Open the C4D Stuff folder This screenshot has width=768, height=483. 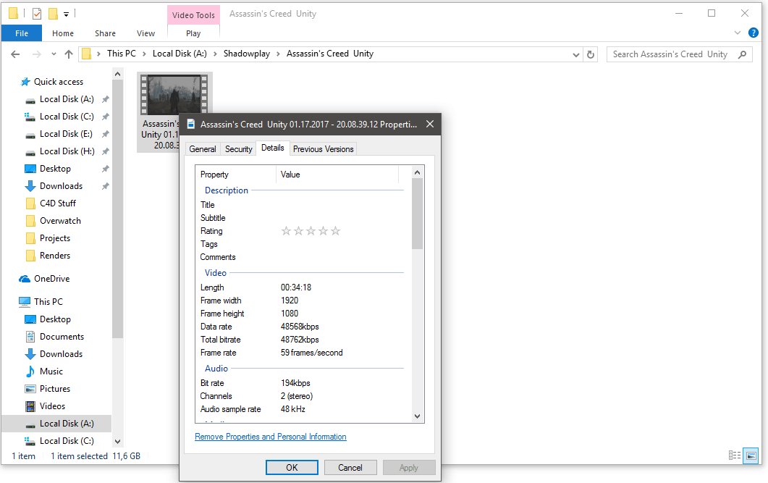(58, 203)
